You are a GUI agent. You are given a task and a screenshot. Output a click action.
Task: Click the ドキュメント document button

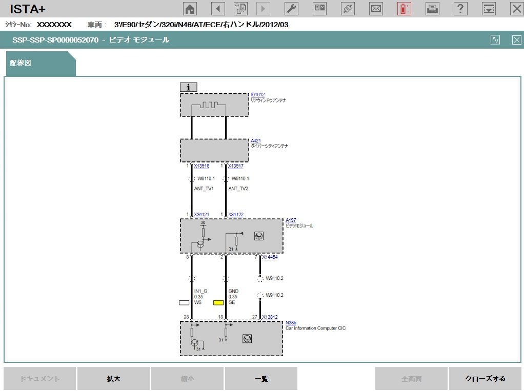pyautogui.click(x=40, y=379)
